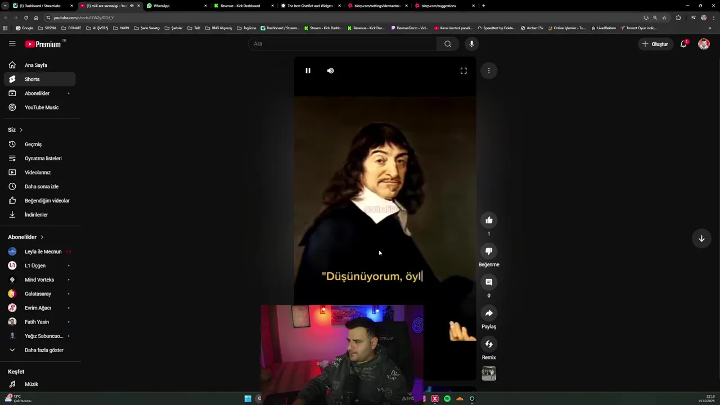Expand the Siz section chevron
Viewport: 720px width, 405px height.
pyautogui.click(x=21, y=130)
